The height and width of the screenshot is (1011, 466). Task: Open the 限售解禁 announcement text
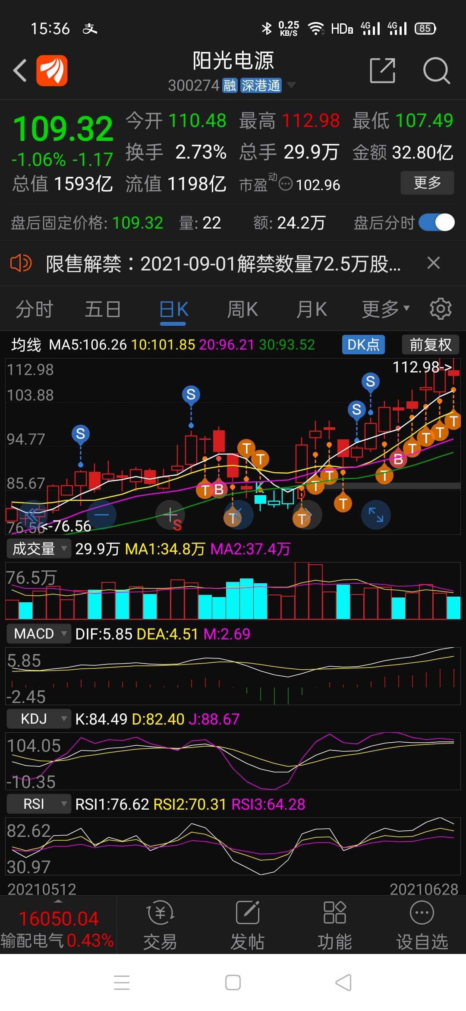(223, 264)
